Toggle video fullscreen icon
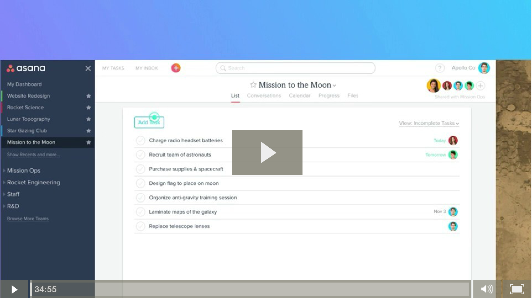Screen dimensions: 532x298 [517, 289]
